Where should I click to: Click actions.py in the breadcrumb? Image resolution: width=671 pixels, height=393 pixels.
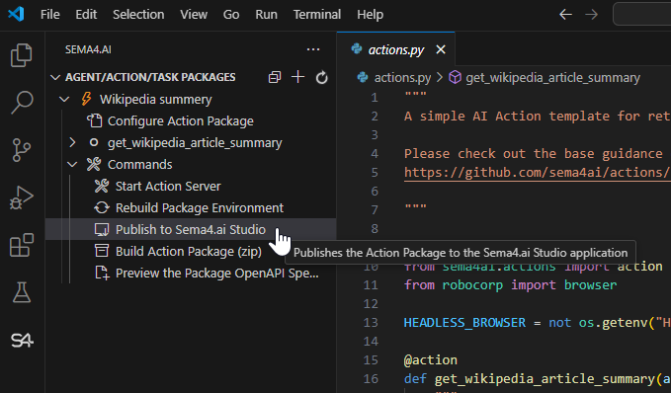click(x=402, y=77)
